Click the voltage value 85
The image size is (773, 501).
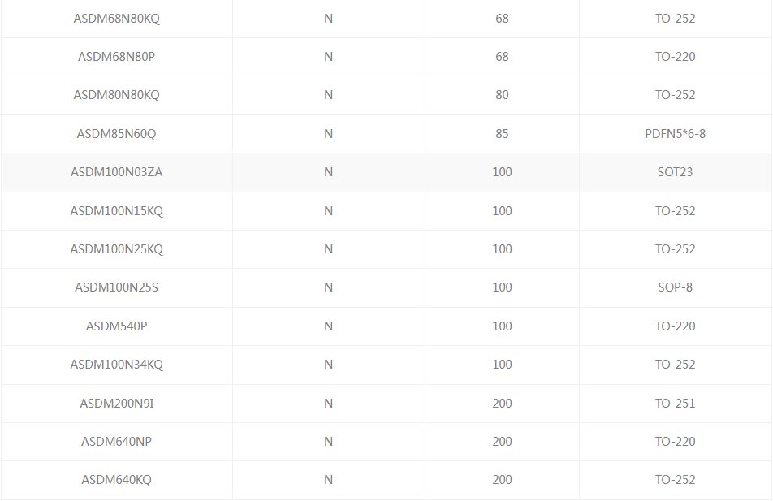pos(502,134)
